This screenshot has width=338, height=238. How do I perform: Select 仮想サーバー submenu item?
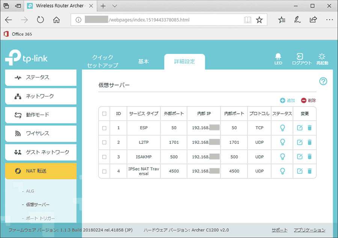tap(38, 204)
